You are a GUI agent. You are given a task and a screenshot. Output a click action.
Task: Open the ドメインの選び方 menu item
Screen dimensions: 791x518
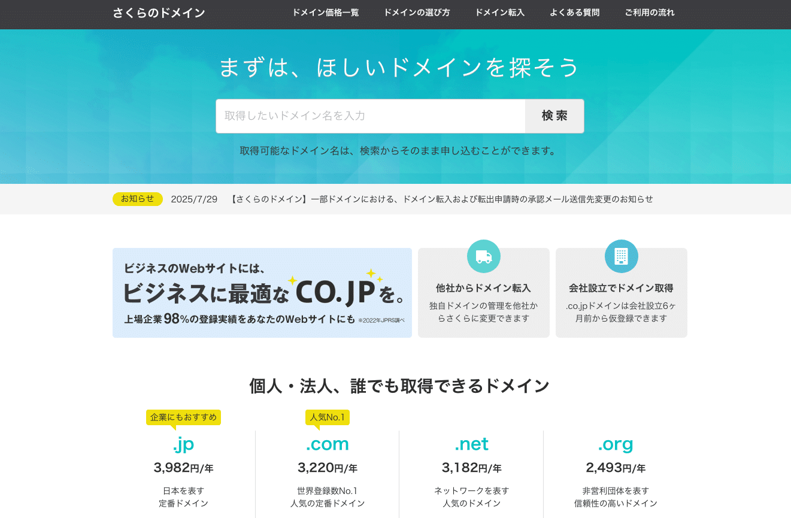[x=417, y=13]
